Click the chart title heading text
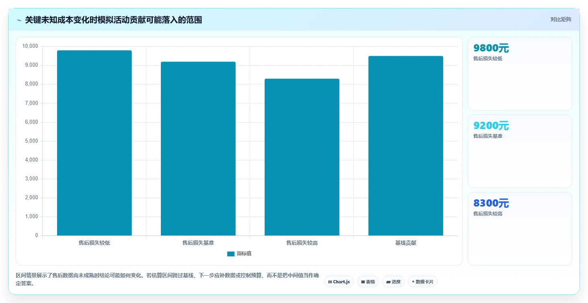 113,20
